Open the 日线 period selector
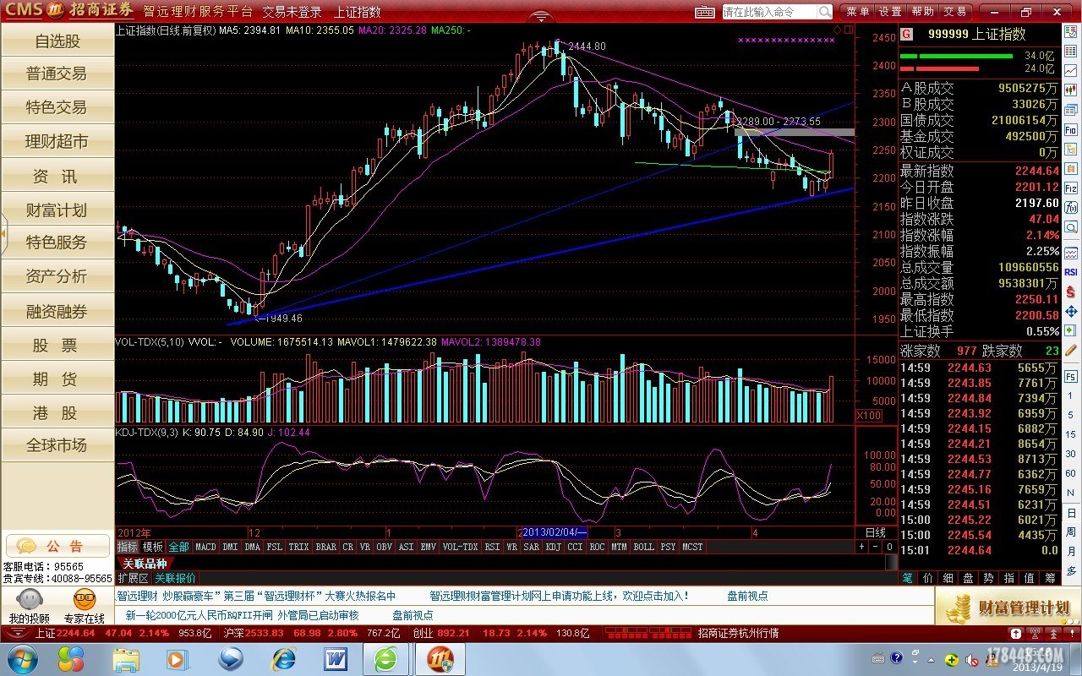Screen dimensions: 1082x676 [x=875, y=532]
